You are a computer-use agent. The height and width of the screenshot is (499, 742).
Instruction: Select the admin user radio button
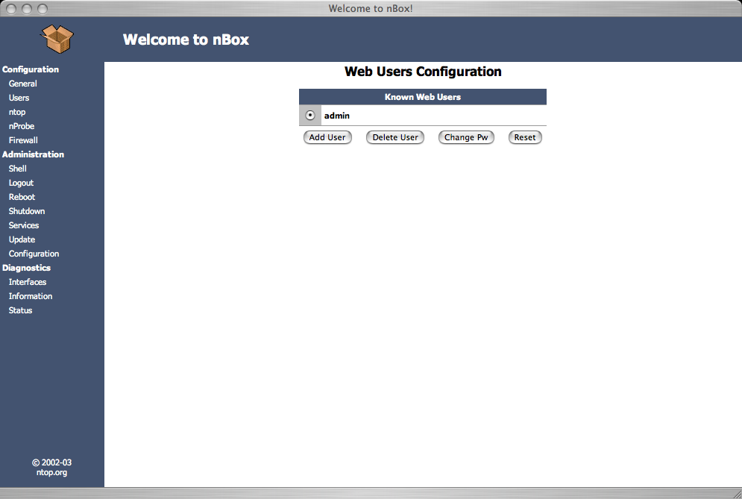310,115
